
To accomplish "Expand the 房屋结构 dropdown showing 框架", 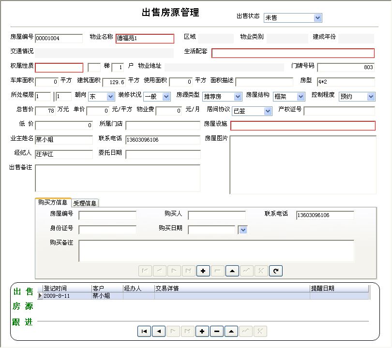I will [x=301, y=96].
